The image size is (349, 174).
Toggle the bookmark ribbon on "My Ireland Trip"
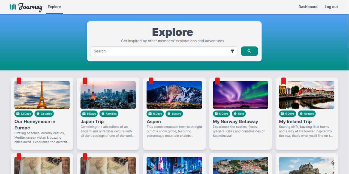click(x=284, y=81)
